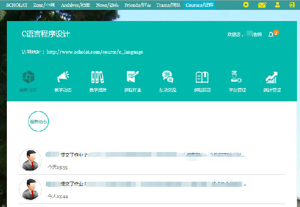This screenshot has height=207, width=300.
Task: Go to the Courses/课程 tab
Action: (199, 5)
